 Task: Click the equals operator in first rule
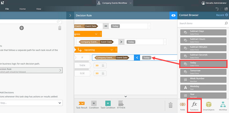coord(106,26)
